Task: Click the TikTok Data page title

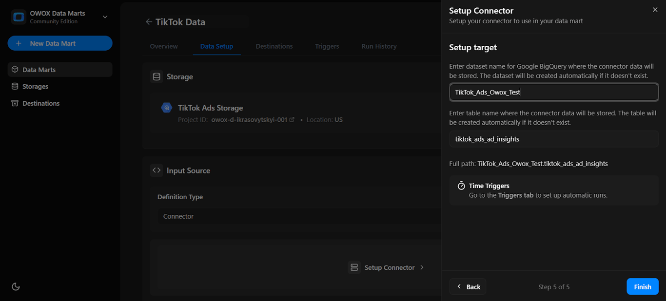Action: 180,22
